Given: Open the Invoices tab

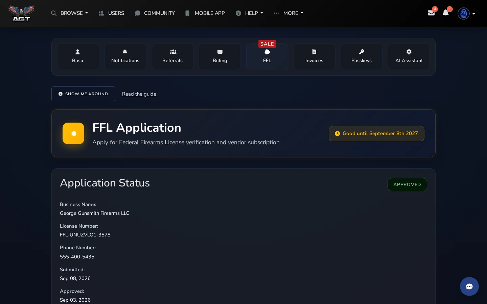Looking at the screenshot, I should pos(314,57).
